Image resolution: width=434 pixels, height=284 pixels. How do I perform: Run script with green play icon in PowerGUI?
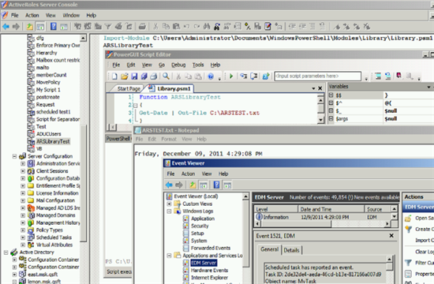(x=231, y=76)
